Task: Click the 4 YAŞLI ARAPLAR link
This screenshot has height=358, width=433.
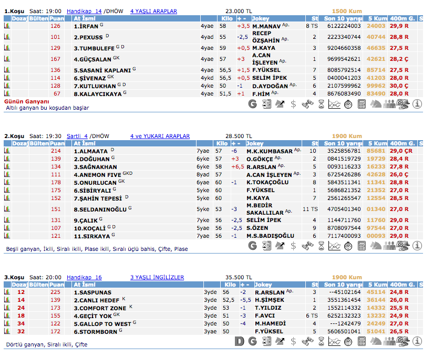Action: (x=153, y=11)
